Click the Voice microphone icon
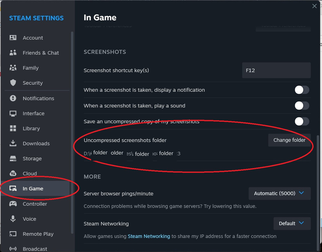This screenshot has height=252, width=322. click(x=13, y=219)
